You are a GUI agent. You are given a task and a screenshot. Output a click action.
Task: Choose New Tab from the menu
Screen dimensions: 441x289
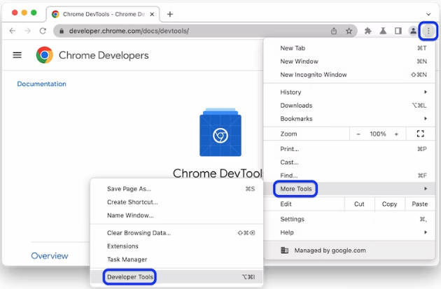pos(349,48)
